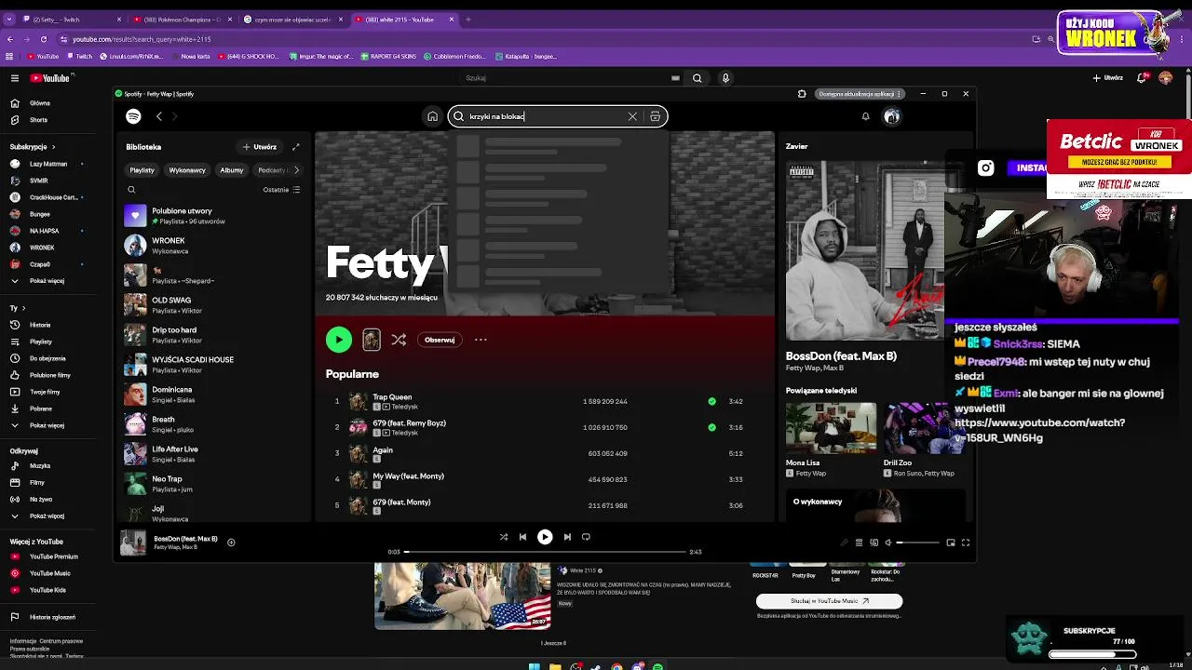The image size is (1192, 670).
Task: Toggle shuffle next to Obserwuj
Action: pos(399,340)
